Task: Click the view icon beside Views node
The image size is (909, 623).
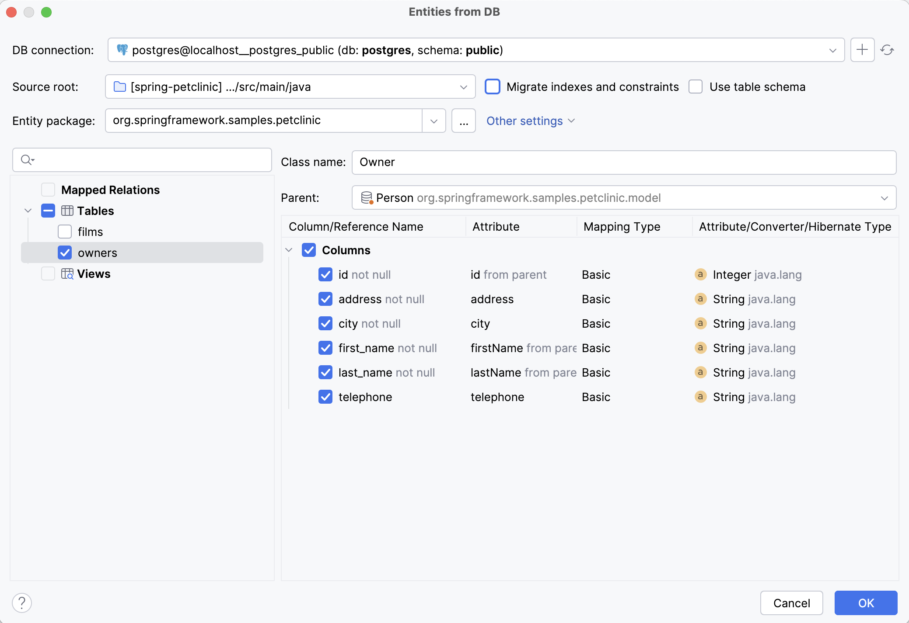Action: [66, 274]
